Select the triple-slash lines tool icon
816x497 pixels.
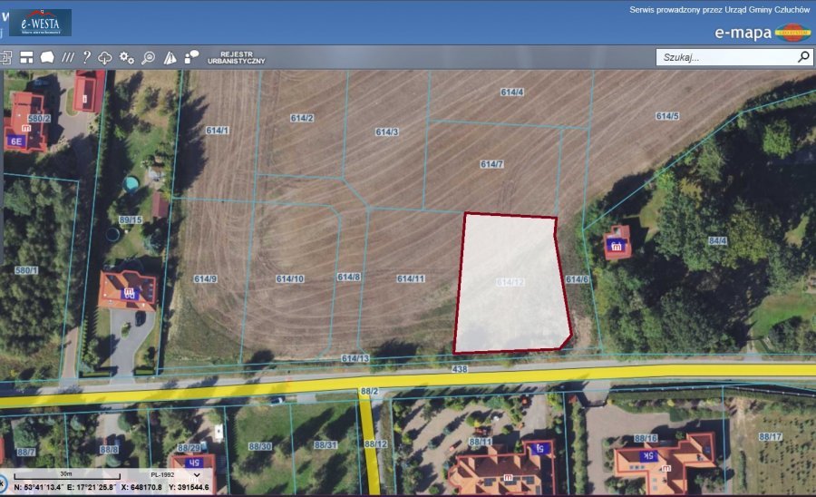pyautogui.click(x=67, y=57)
